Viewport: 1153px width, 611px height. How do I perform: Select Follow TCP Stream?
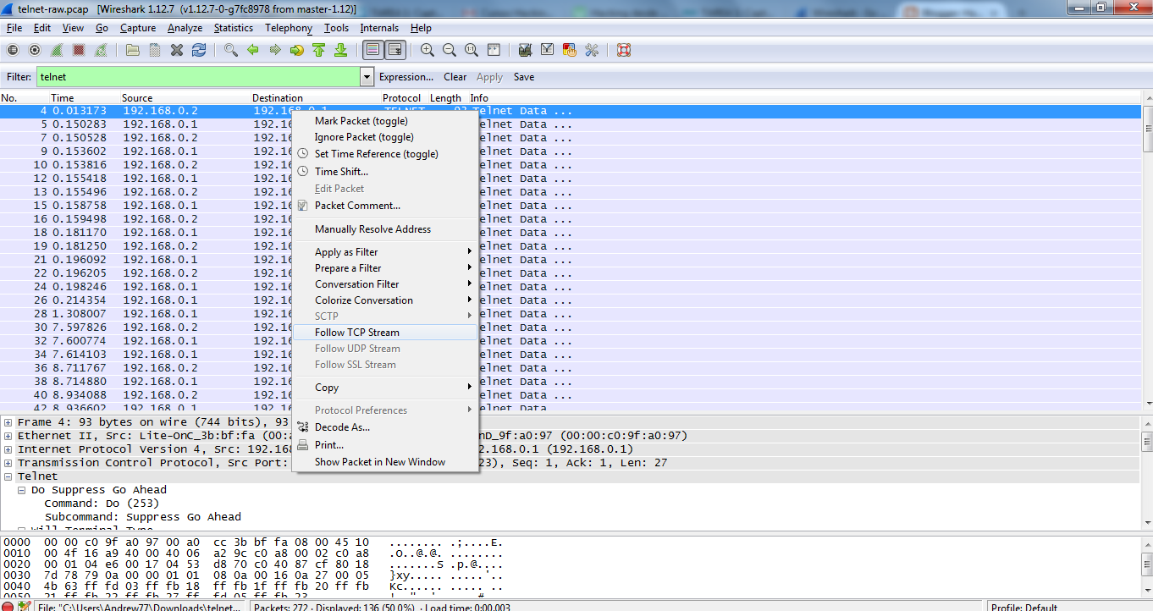click(385, 333)
